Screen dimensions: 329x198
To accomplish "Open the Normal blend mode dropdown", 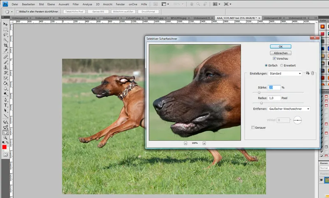I will (x=324, y=168).
